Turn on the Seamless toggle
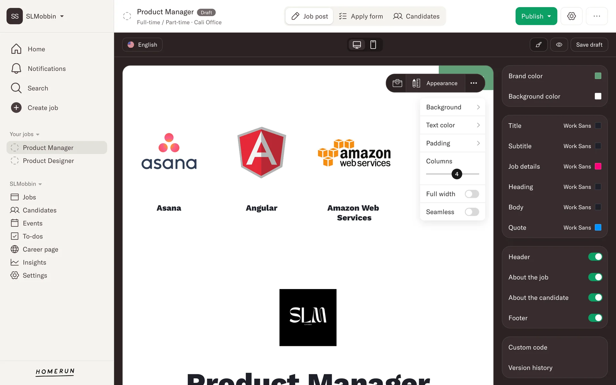 472,212
